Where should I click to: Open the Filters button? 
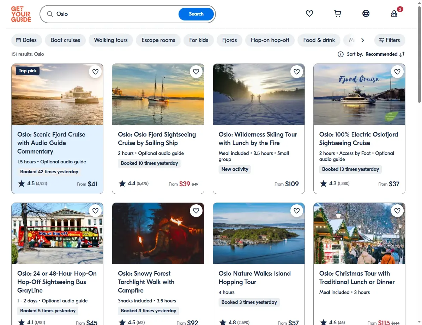[x=390, y=40]
